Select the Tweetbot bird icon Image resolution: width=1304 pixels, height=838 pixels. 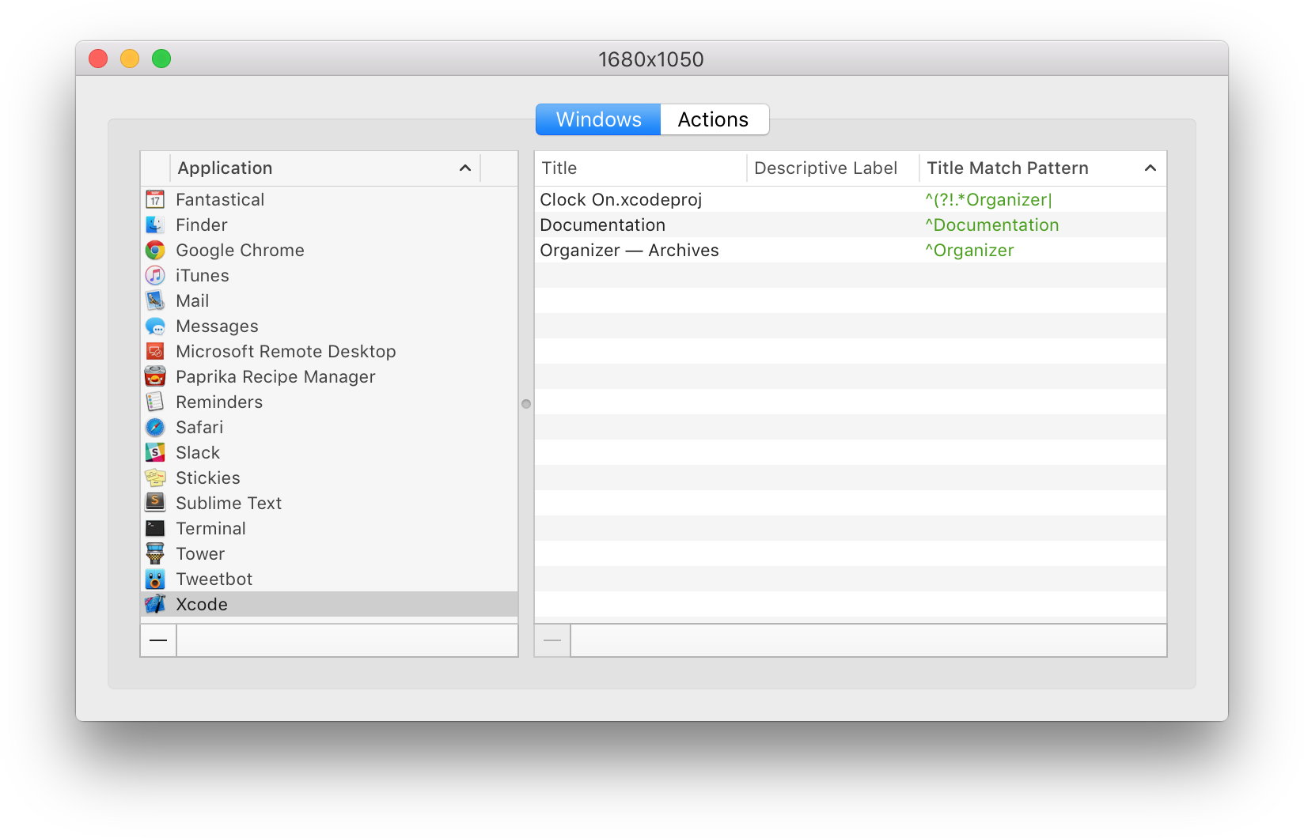pyautogui.click(x=155, y=579)
